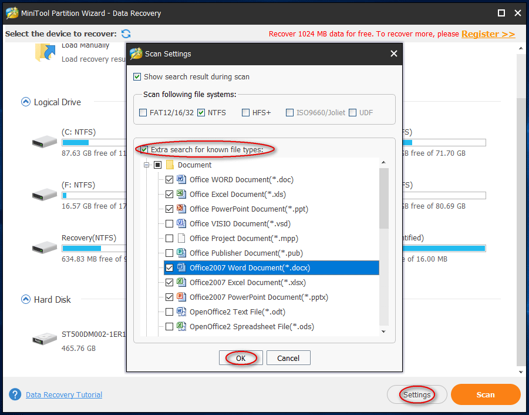This screenshot has width=529, height=415.
Task: Click the blank file icon for Office Project Document(*.mpp)
Action: coord(181,238)
